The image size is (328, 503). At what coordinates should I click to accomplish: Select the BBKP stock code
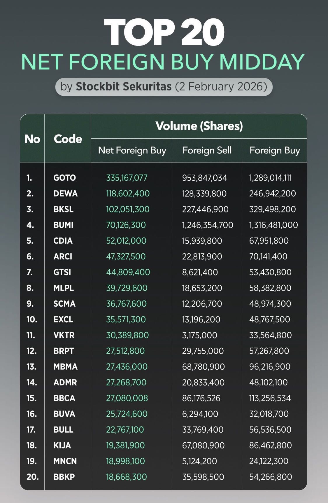[64, 477]
